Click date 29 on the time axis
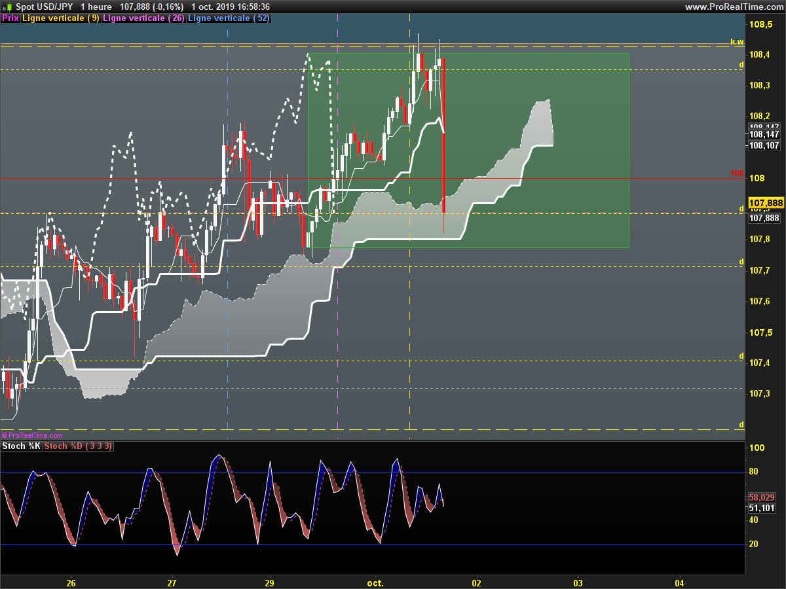Screen dimensions: 786x589 click(270, 582)
